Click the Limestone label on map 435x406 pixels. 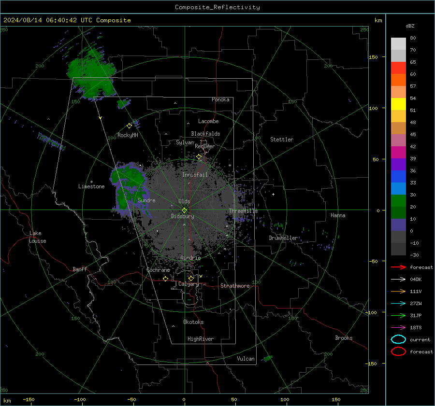[91, 186]
